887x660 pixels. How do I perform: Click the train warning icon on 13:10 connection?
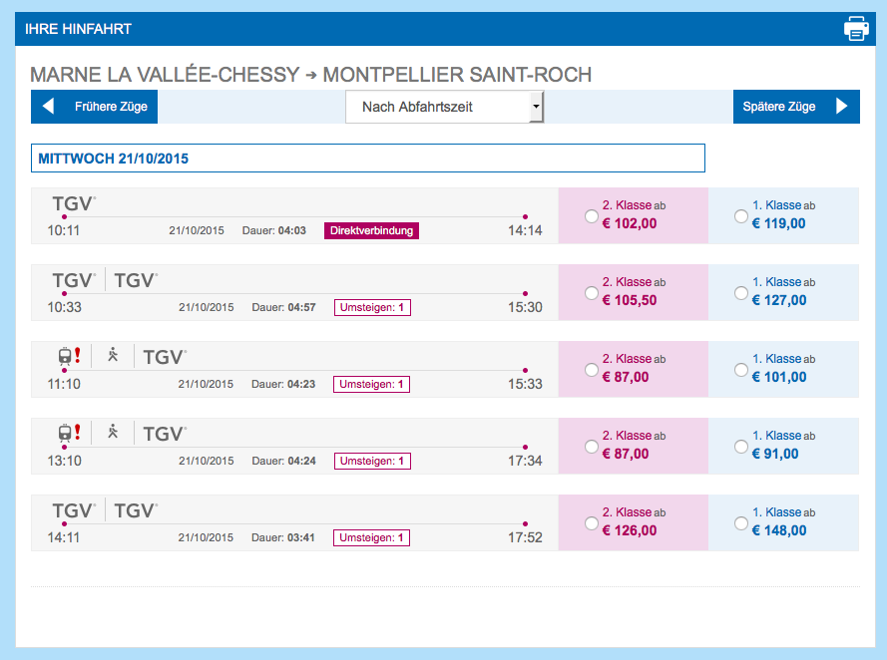70,433
